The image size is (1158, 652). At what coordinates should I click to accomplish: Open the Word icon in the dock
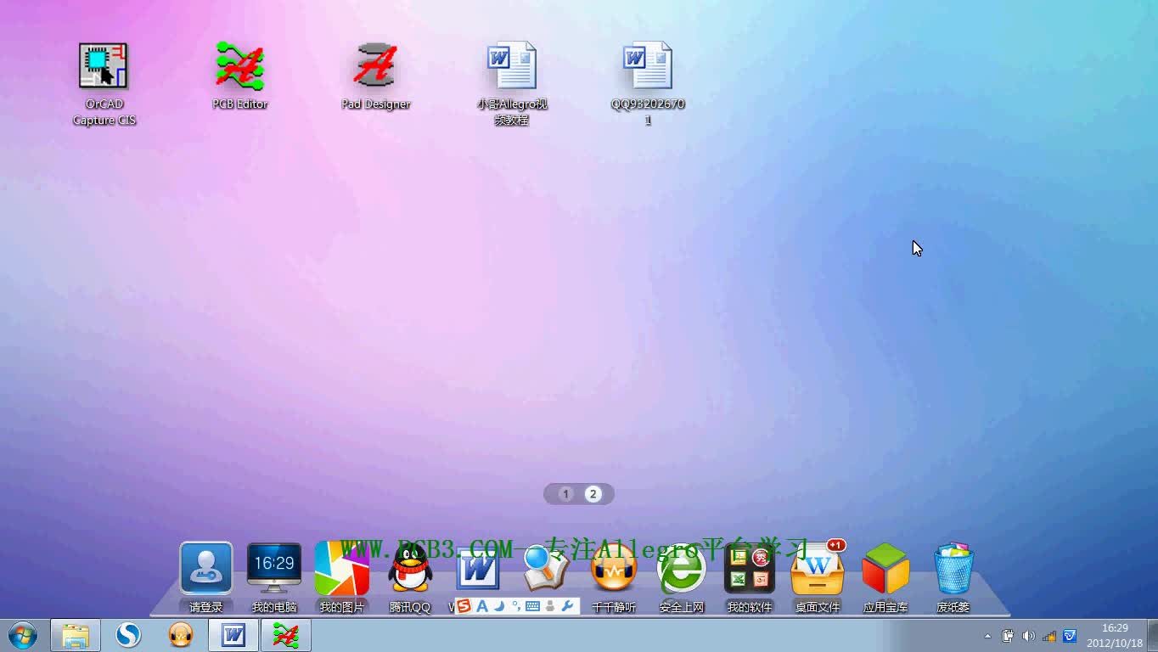click(x=477, y=569)
